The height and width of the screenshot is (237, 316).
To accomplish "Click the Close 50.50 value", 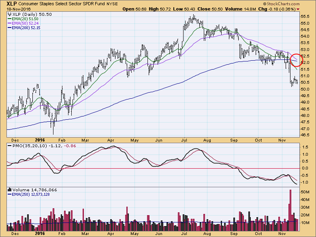I will pos(210,9).
